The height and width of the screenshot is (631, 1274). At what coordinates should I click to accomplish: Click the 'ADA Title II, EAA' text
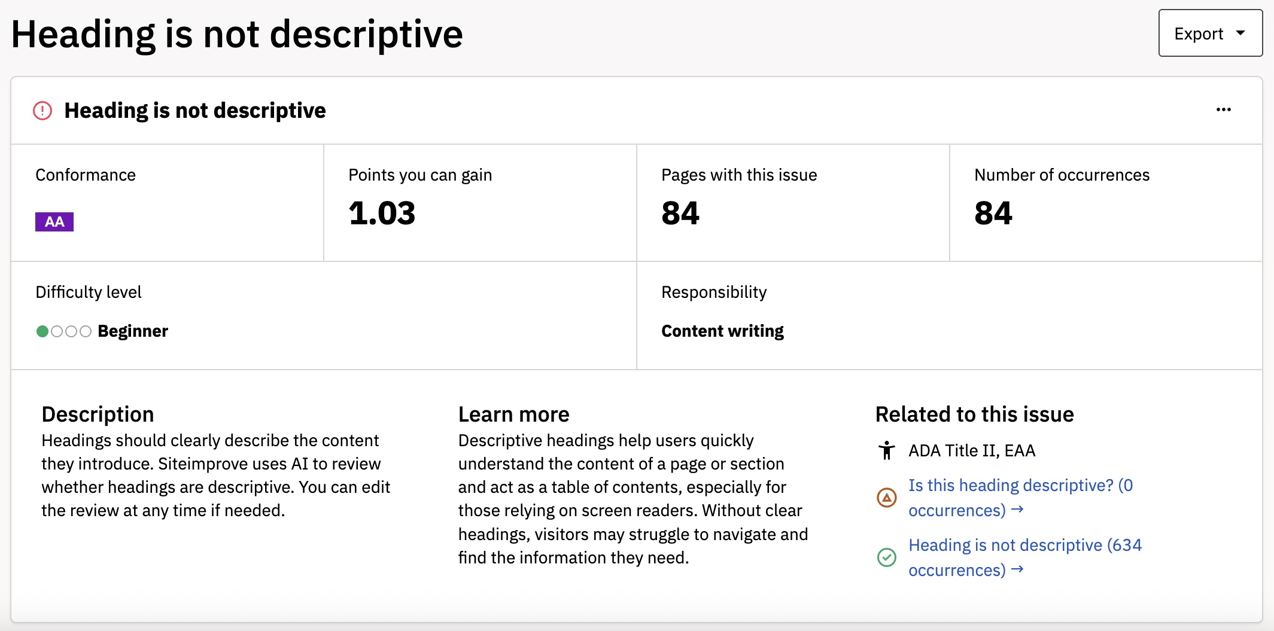(x=972, y=450)
